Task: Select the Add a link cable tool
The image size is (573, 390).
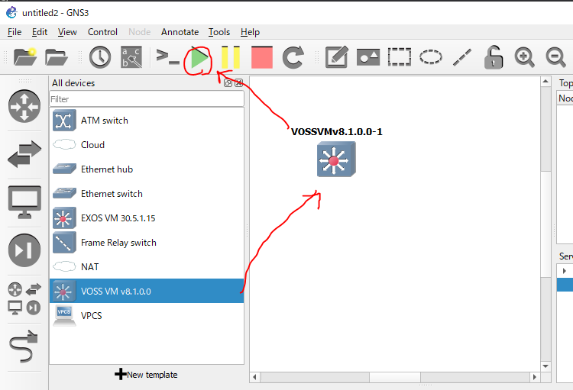Action: tap(24, 346)
